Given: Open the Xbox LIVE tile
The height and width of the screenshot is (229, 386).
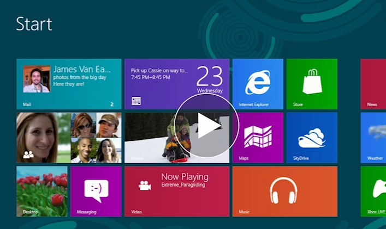Looking at the screenshot, I should tap(373, 191).
